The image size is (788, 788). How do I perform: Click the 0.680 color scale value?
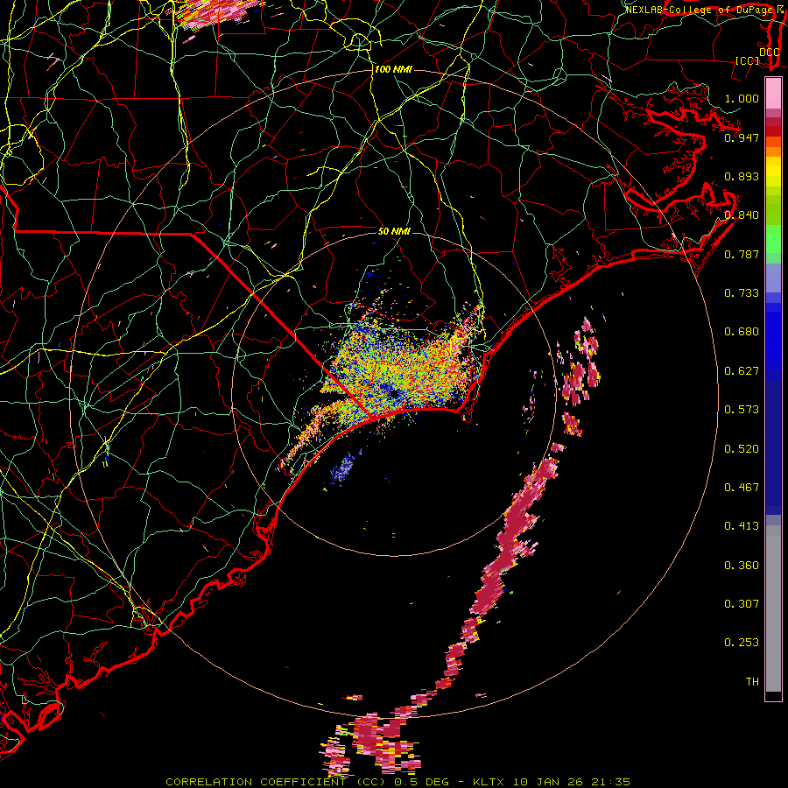point(742,331)
